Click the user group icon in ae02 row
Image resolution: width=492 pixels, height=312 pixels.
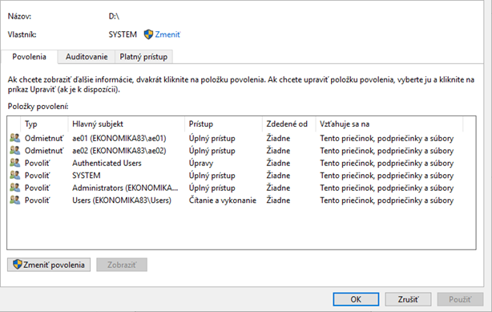[x=14, y=151]
